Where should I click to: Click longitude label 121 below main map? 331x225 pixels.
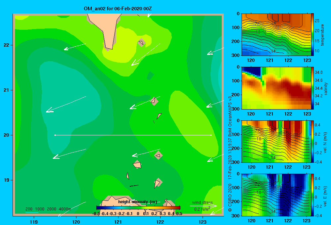(x=118, y=222)
